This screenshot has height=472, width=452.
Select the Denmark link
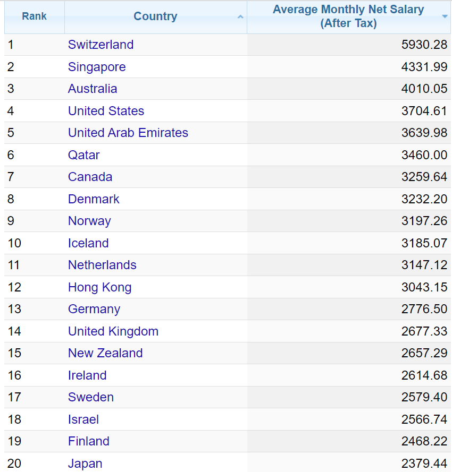point(94,199)
